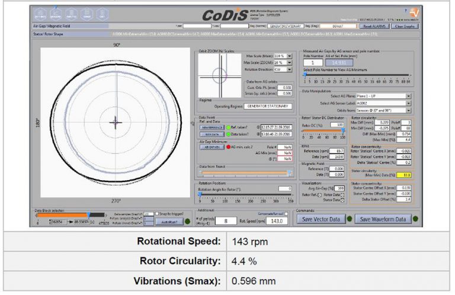The image size is (455, 295).
Task: Click the green indicator beside Save Vector Data
Action: 351,219
